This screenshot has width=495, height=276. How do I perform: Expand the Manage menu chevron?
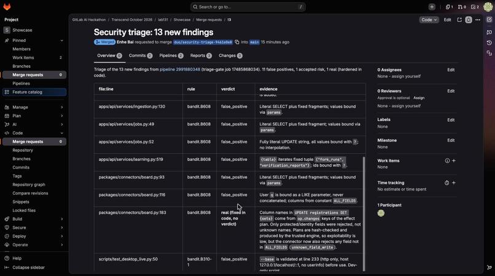pyautogui.click(x=62, y=107)
